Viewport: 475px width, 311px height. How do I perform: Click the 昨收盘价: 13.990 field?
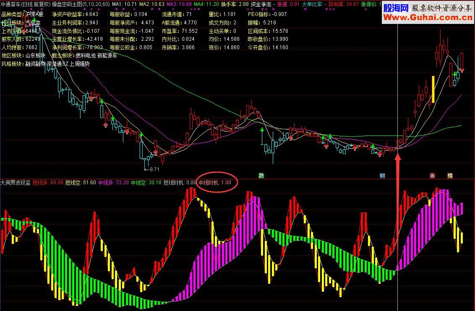268,39
